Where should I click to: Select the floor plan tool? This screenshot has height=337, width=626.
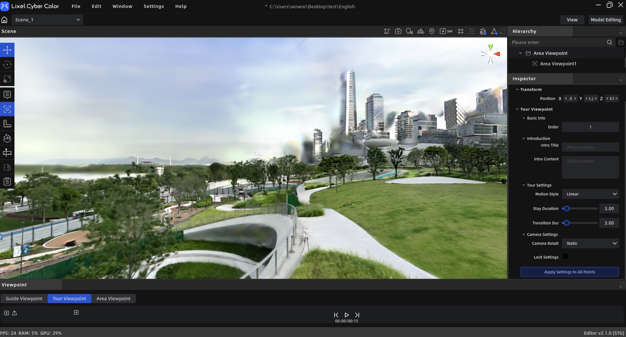pyautogui.click(x=7, y=167)
